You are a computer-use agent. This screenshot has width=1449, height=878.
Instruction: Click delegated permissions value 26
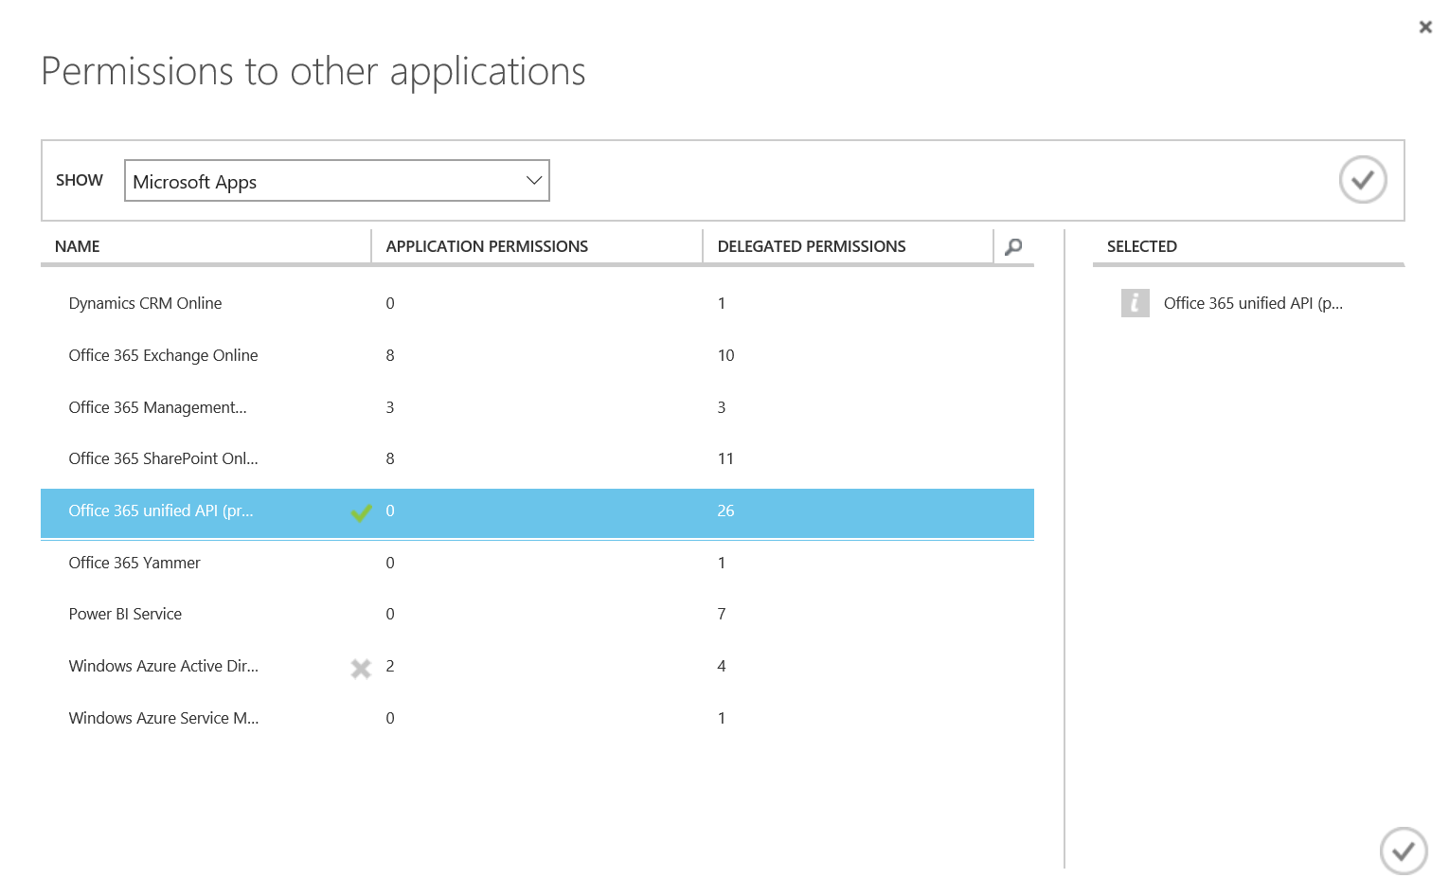[725, 511]
